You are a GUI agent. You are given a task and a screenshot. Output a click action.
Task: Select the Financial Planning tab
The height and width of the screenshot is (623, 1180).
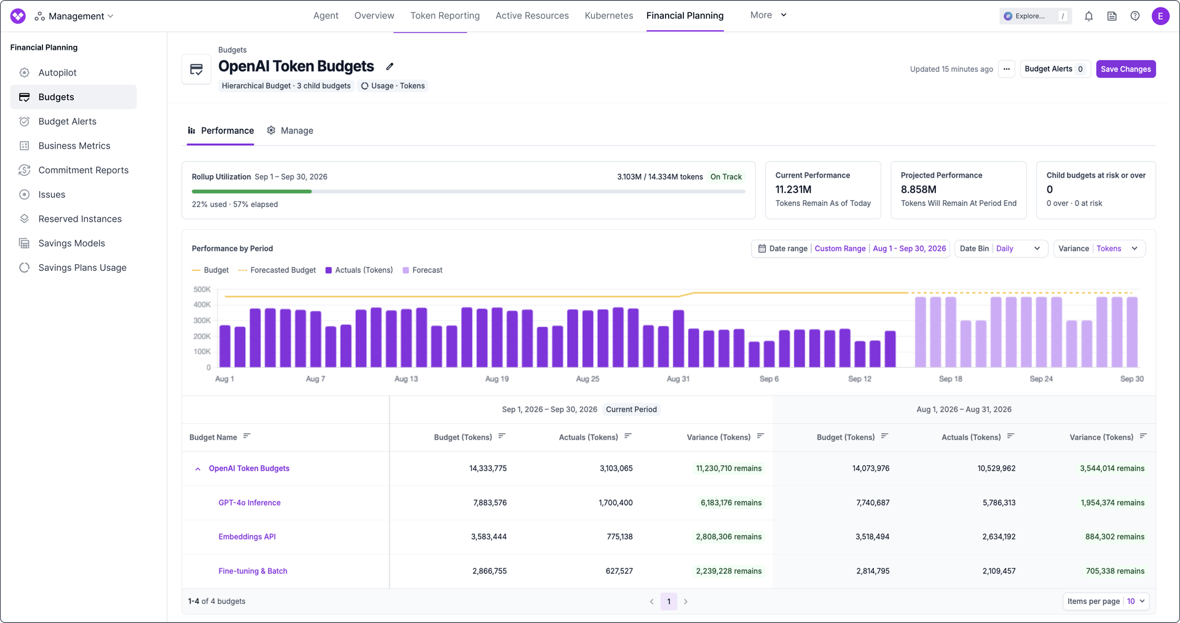[x=685, y=15]
